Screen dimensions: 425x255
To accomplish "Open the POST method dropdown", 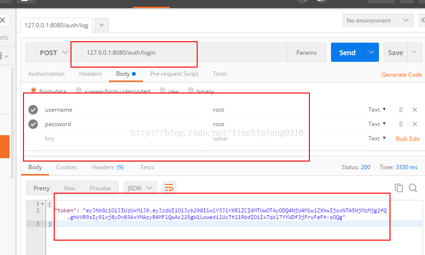I will tap(54, 52).
